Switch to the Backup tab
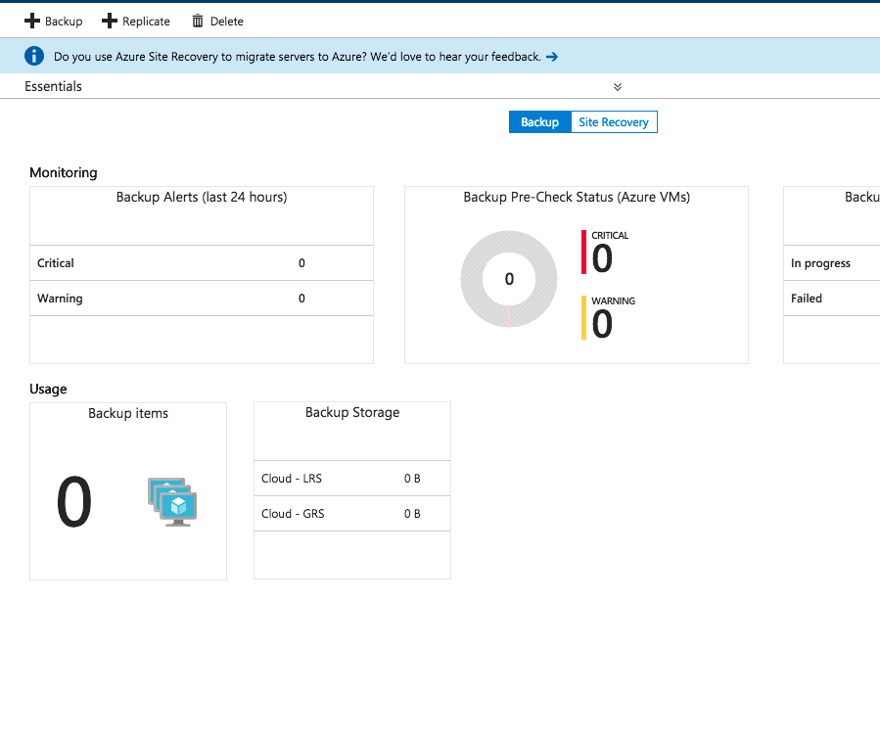880x739 pixels. [x=540, y=121]
